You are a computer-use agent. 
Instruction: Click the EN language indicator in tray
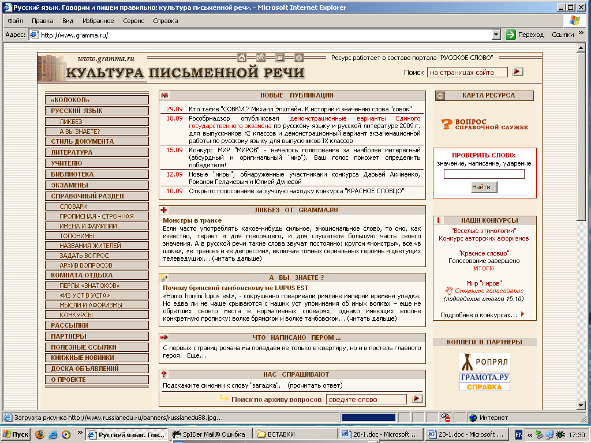coord(518,435)
